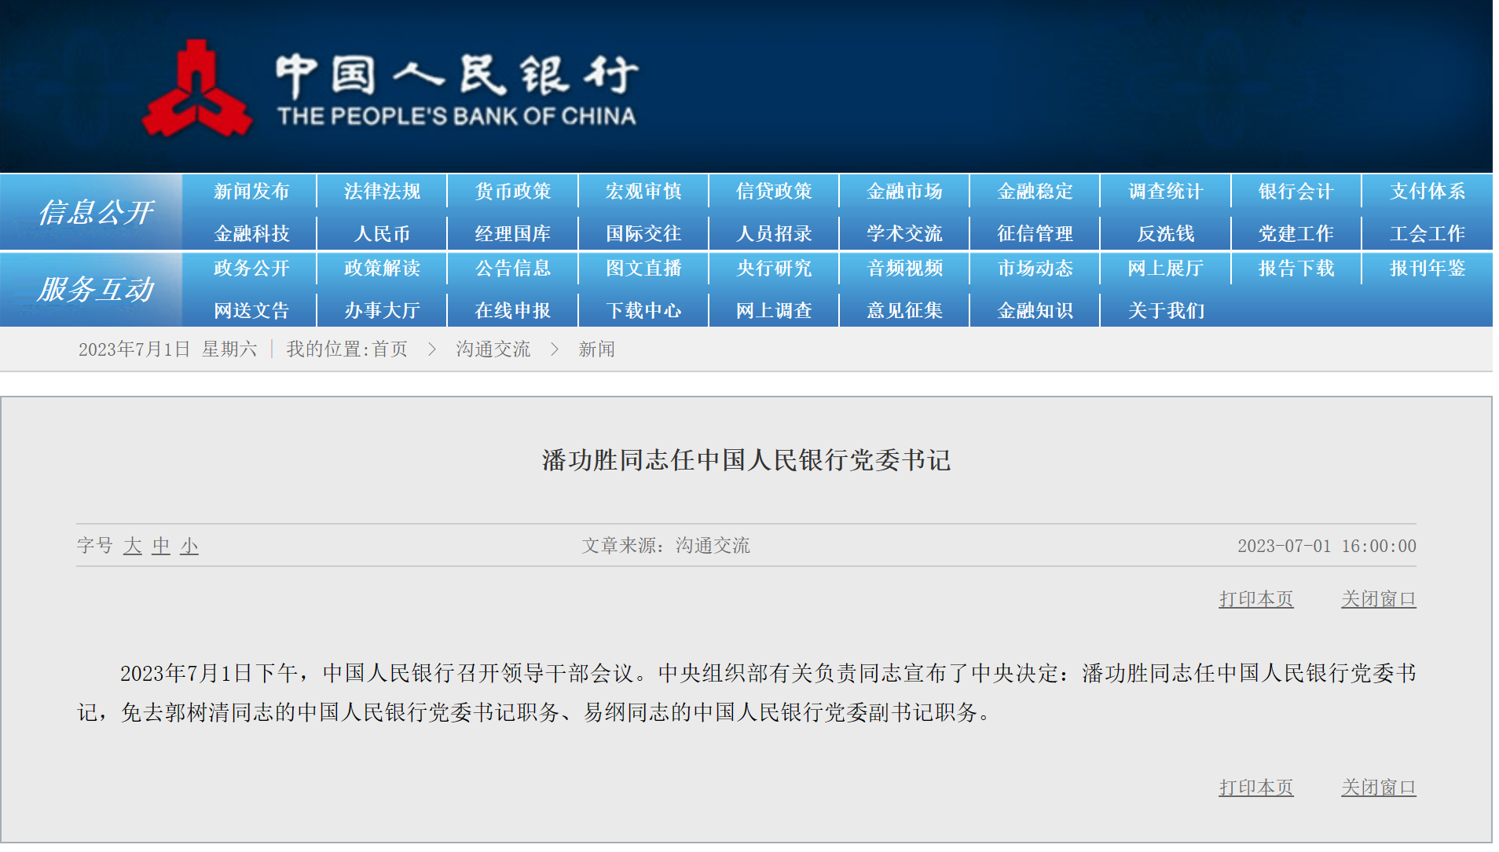Screen dimensions: 1499x852
Task: Select 征信管理 in navigation
Action: click(1035, 234)
